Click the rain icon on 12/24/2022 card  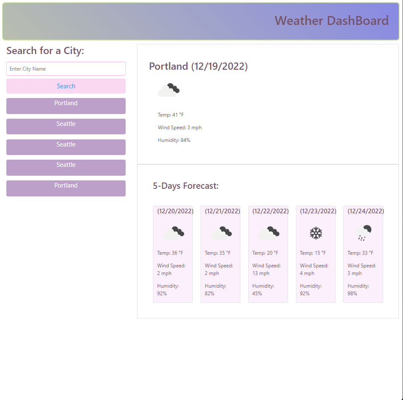click(x=363, y=233)
